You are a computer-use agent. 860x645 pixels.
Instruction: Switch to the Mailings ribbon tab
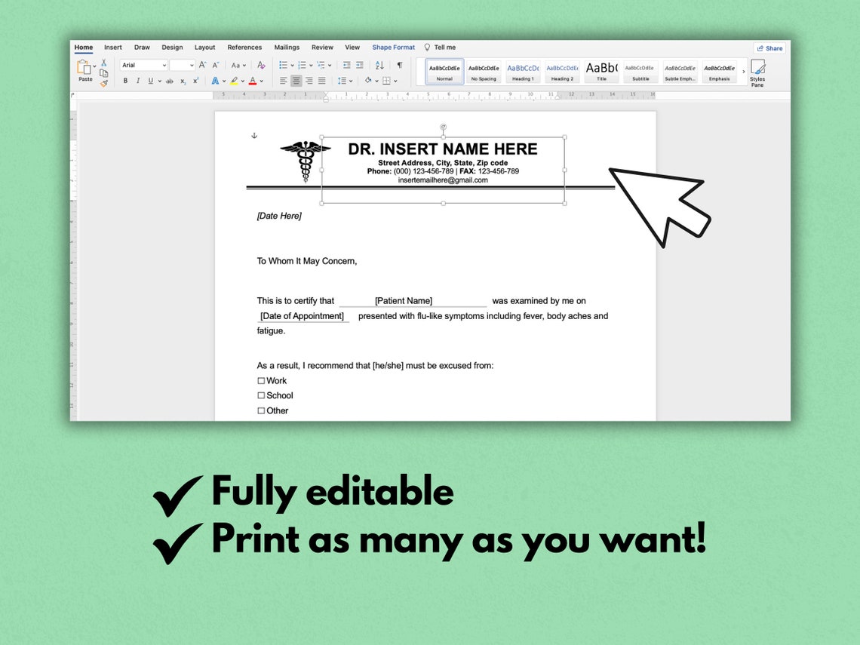pos(287,47)
